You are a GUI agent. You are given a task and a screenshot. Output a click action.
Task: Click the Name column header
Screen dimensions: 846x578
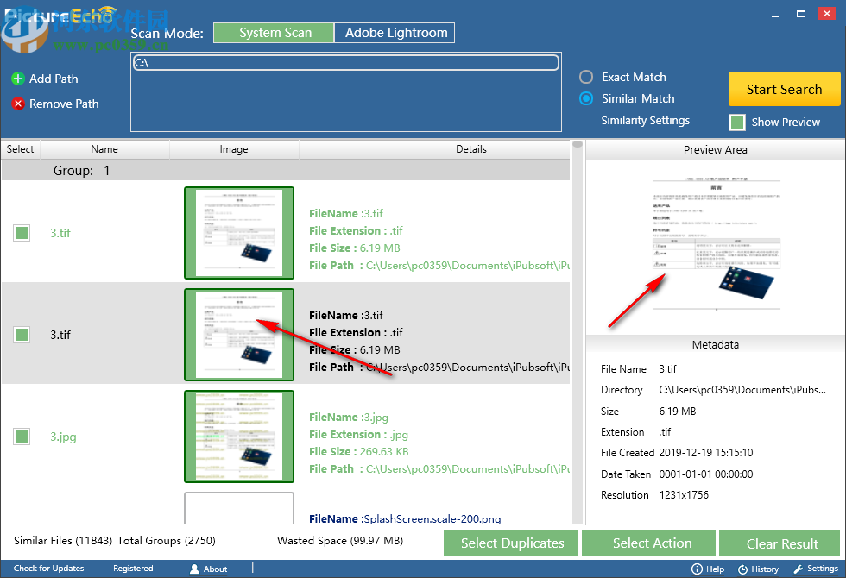click(x=104, y=149)
